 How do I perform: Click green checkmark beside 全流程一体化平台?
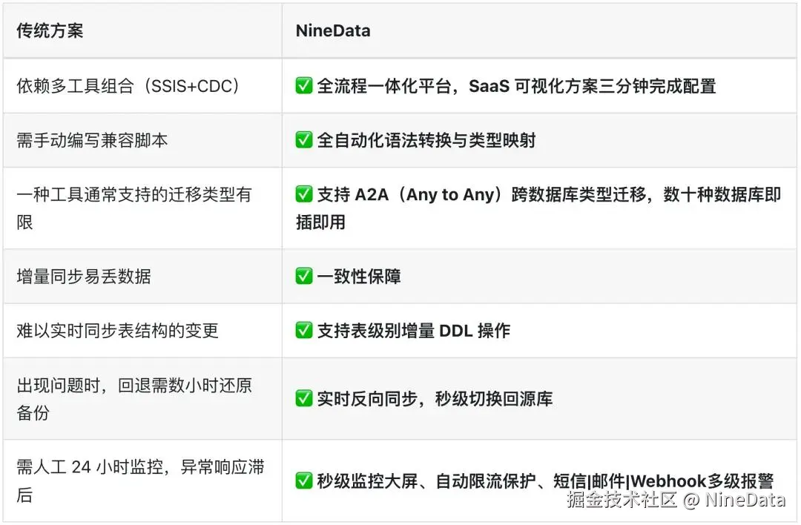coord(303,86)
